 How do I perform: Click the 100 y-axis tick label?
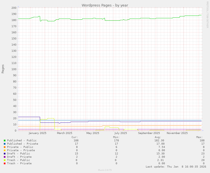[x=14, y=69]
